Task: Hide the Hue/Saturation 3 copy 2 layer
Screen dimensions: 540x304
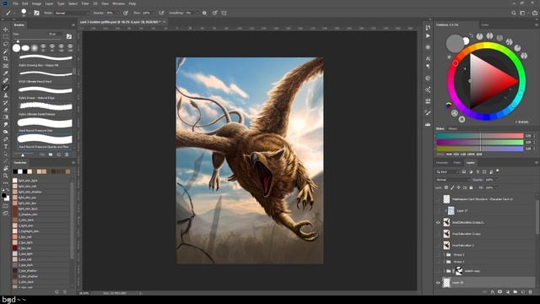Action: point(438,222)
